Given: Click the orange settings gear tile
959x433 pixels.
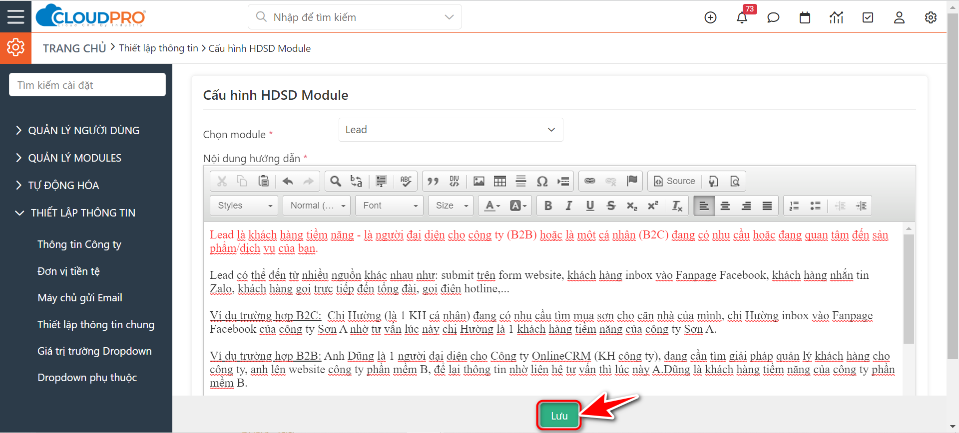Looking at the screenshot, I should [15, 48].
